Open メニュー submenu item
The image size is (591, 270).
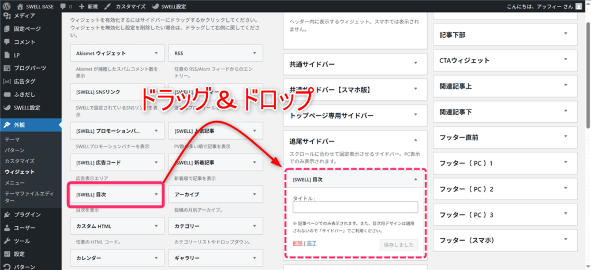[x=14, y=183]
